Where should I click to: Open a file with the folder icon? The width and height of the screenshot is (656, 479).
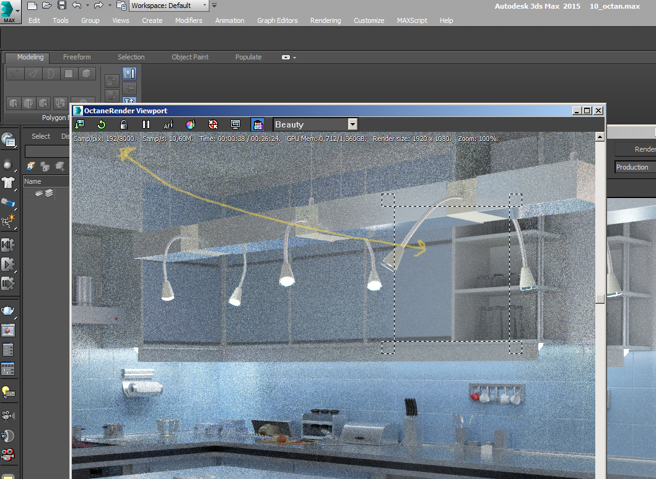point(47,6)
